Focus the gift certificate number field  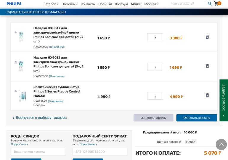(100, 151)
